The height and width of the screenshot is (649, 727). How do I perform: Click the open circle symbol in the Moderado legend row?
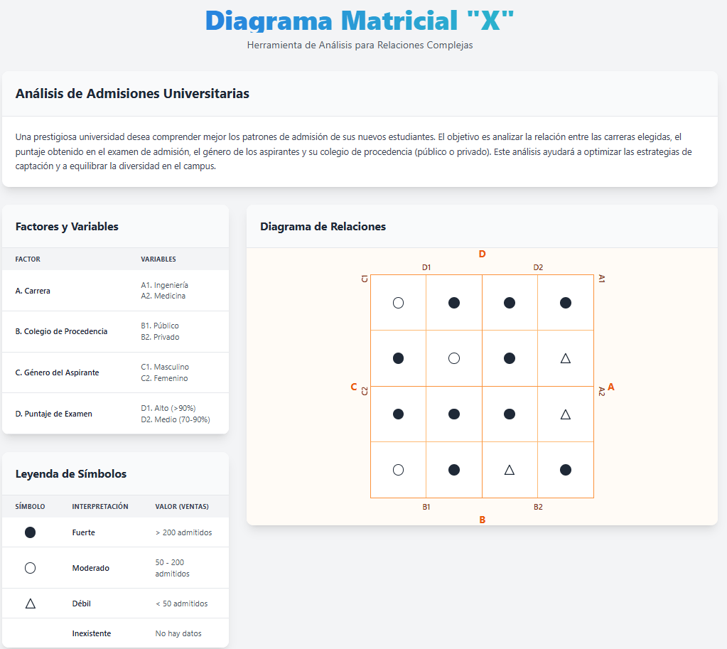pos(30,568)
